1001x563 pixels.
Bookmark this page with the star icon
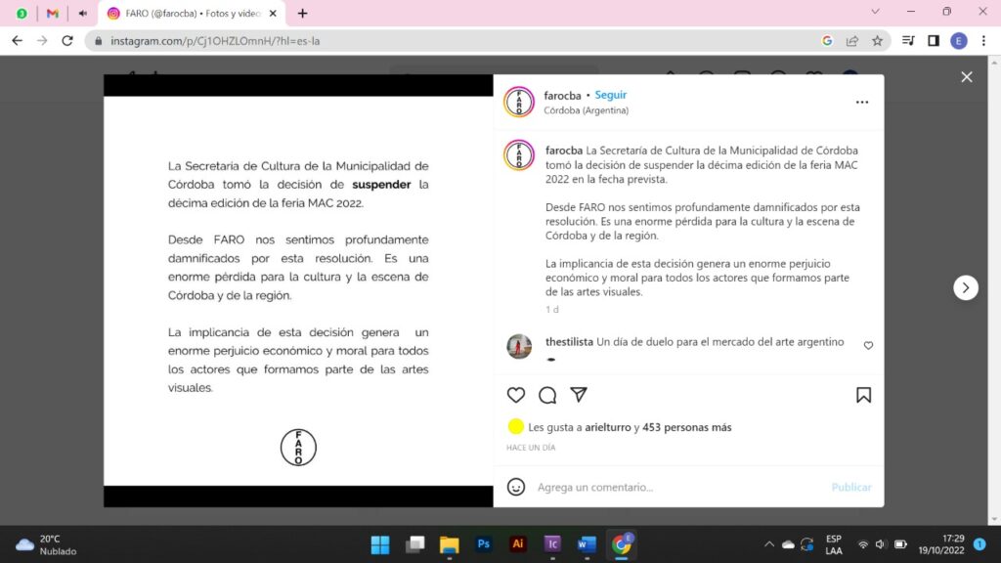point(877,41)
